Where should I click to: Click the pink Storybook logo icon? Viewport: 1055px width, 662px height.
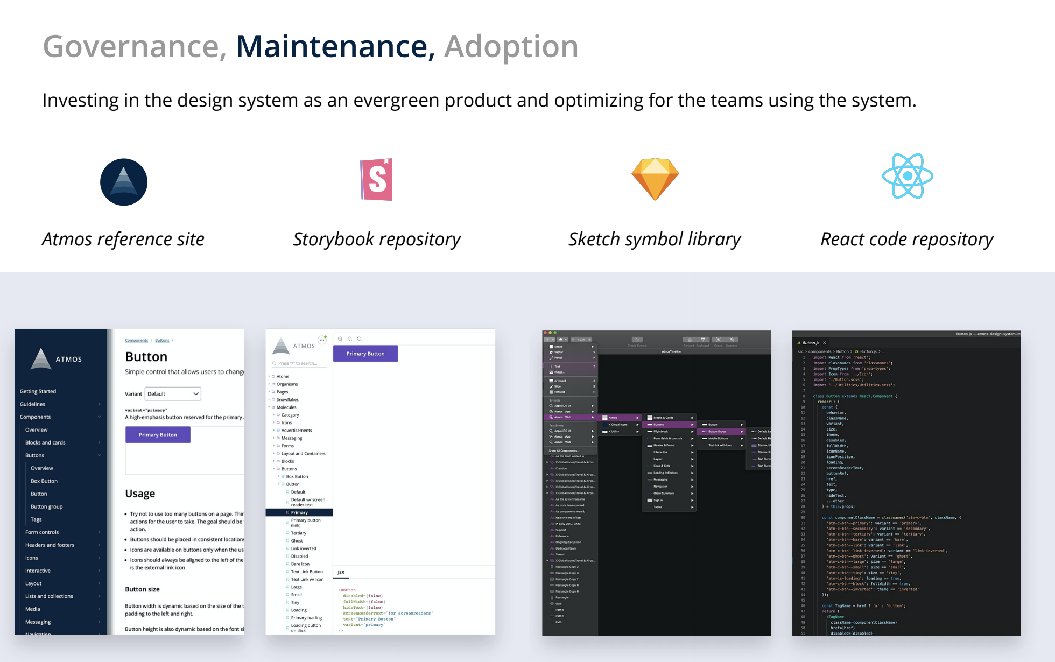[x=376, y=179]
